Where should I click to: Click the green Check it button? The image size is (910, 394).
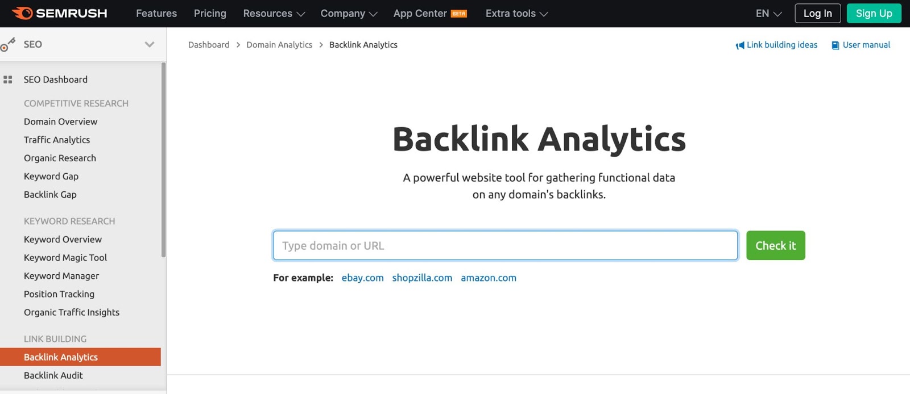pyautogui.click(x=775, y=245)
